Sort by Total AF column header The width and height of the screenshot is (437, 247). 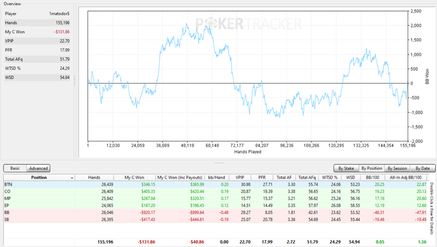pyautogui.click(x=284, y=178)
